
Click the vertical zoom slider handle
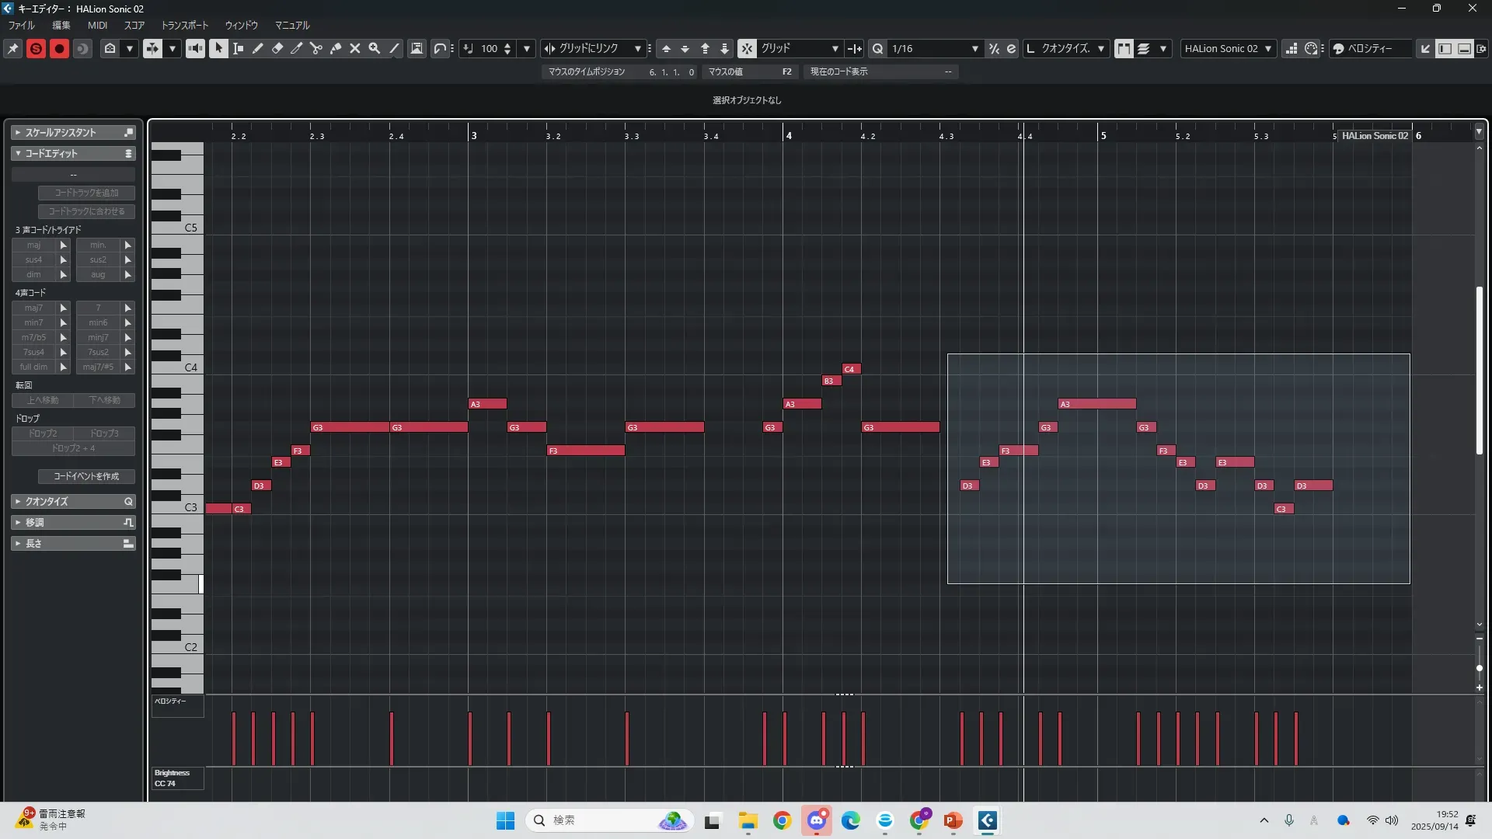1479,668
